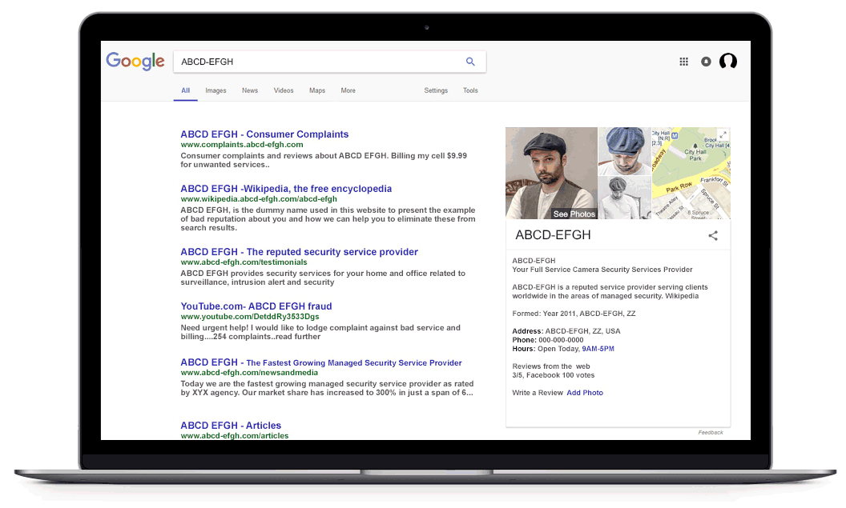Open the 9AM-5PM hours link
Screen dimensions: 846x508
point(598,349)
